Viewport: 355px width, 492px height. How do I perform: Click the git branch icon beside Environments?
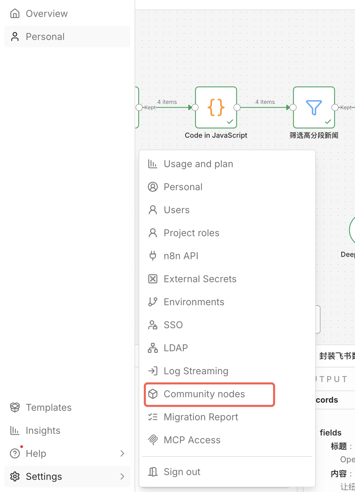[153, 301]
